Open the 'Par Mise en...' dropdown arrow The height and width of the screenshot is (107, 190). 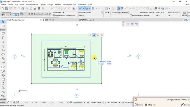coord(63,12)
